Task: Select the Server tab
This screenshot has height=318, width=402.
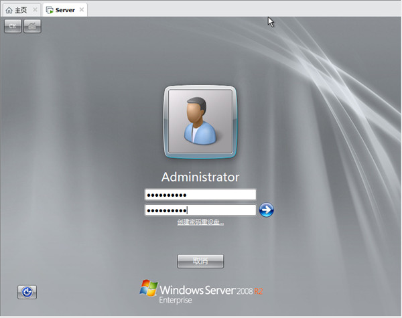Action: [65, 10]
